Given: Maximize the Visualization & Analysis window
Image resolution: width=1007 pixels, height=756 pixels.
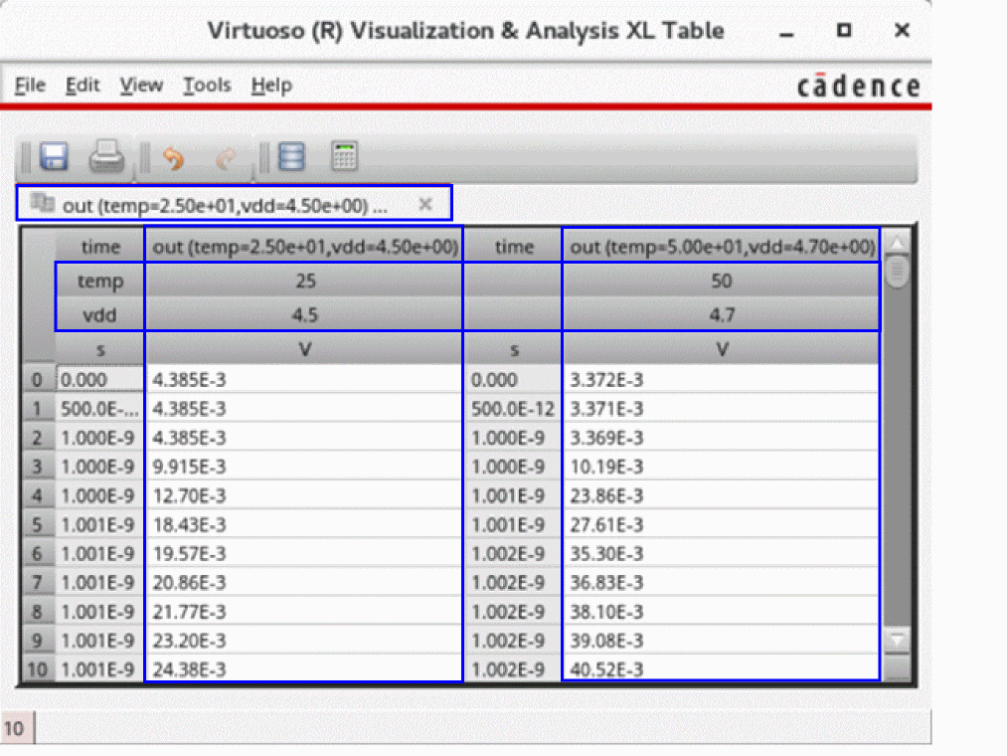Looking at the screenshot, I should tap(844, 31).
